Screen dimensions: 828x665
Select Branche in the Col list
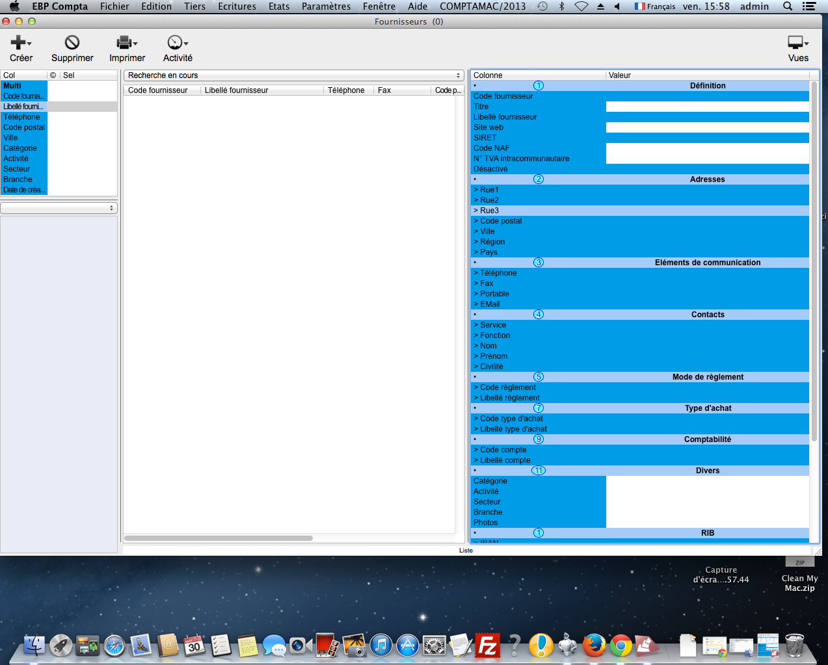point(24,179)
